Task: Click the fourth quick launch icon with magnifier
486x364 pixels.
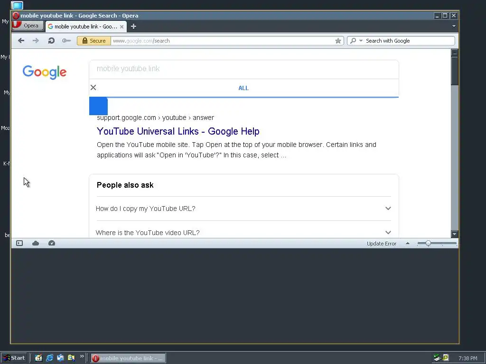Action: pyautogui.click(x=71, y=358)
